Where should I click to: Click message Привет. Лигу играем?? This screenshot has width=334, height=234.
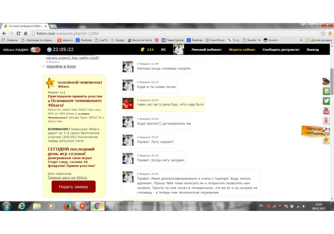coord(155,142)
